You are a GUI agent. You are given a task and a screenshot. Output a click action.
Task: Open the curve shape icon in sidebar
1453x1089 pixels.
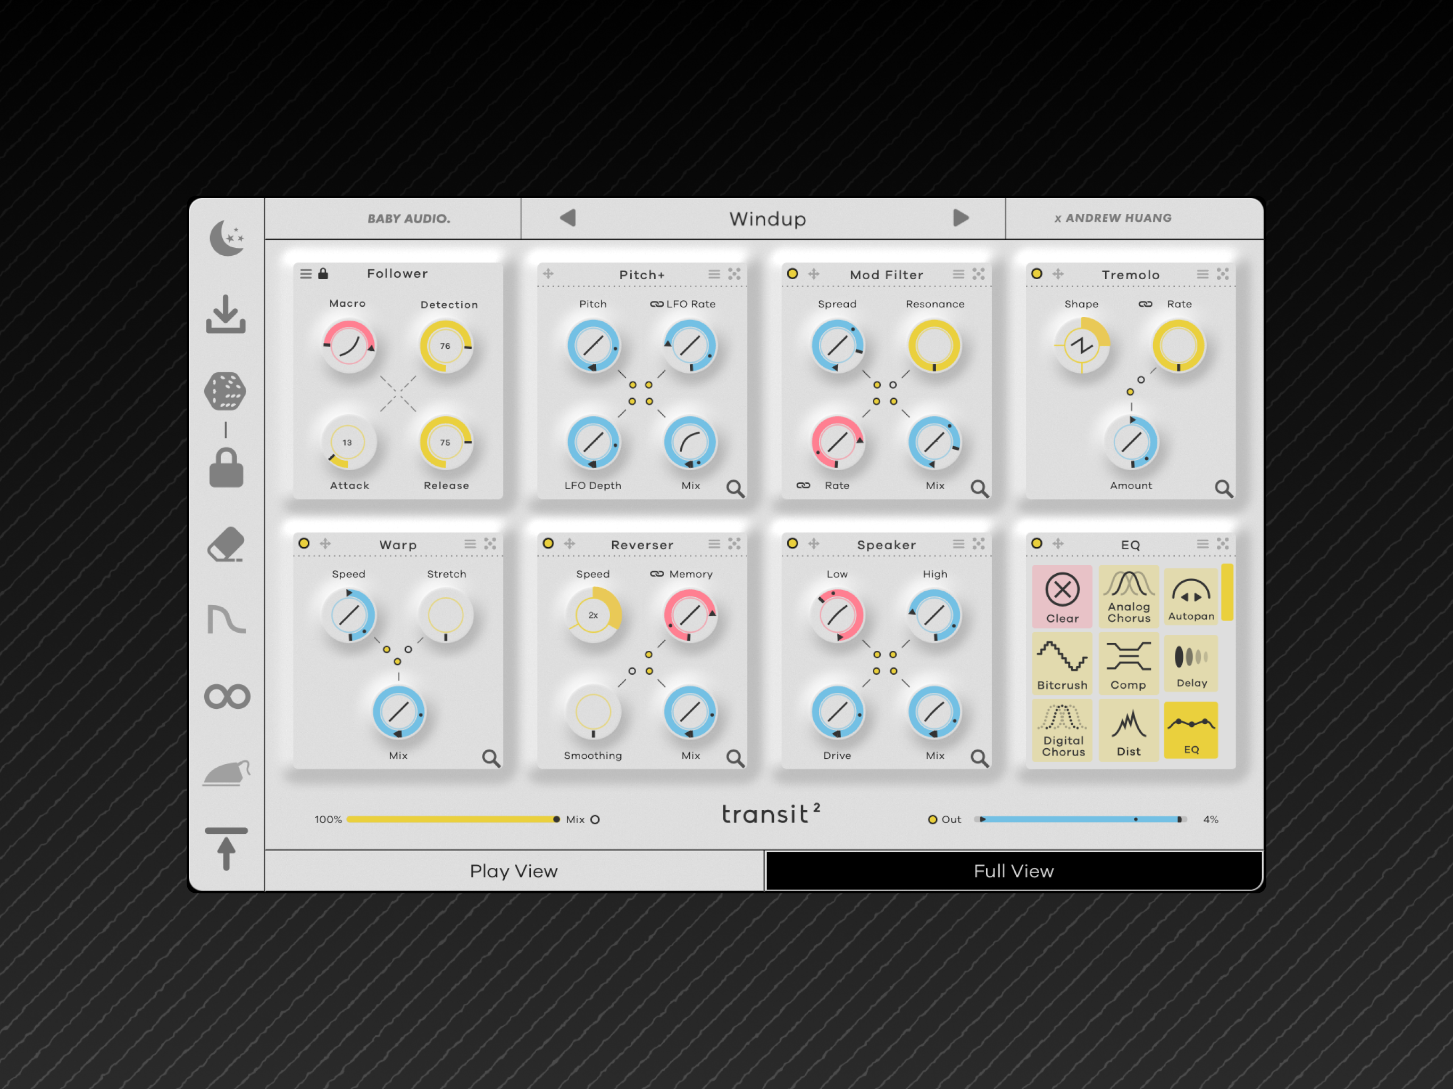click(226, 619)
